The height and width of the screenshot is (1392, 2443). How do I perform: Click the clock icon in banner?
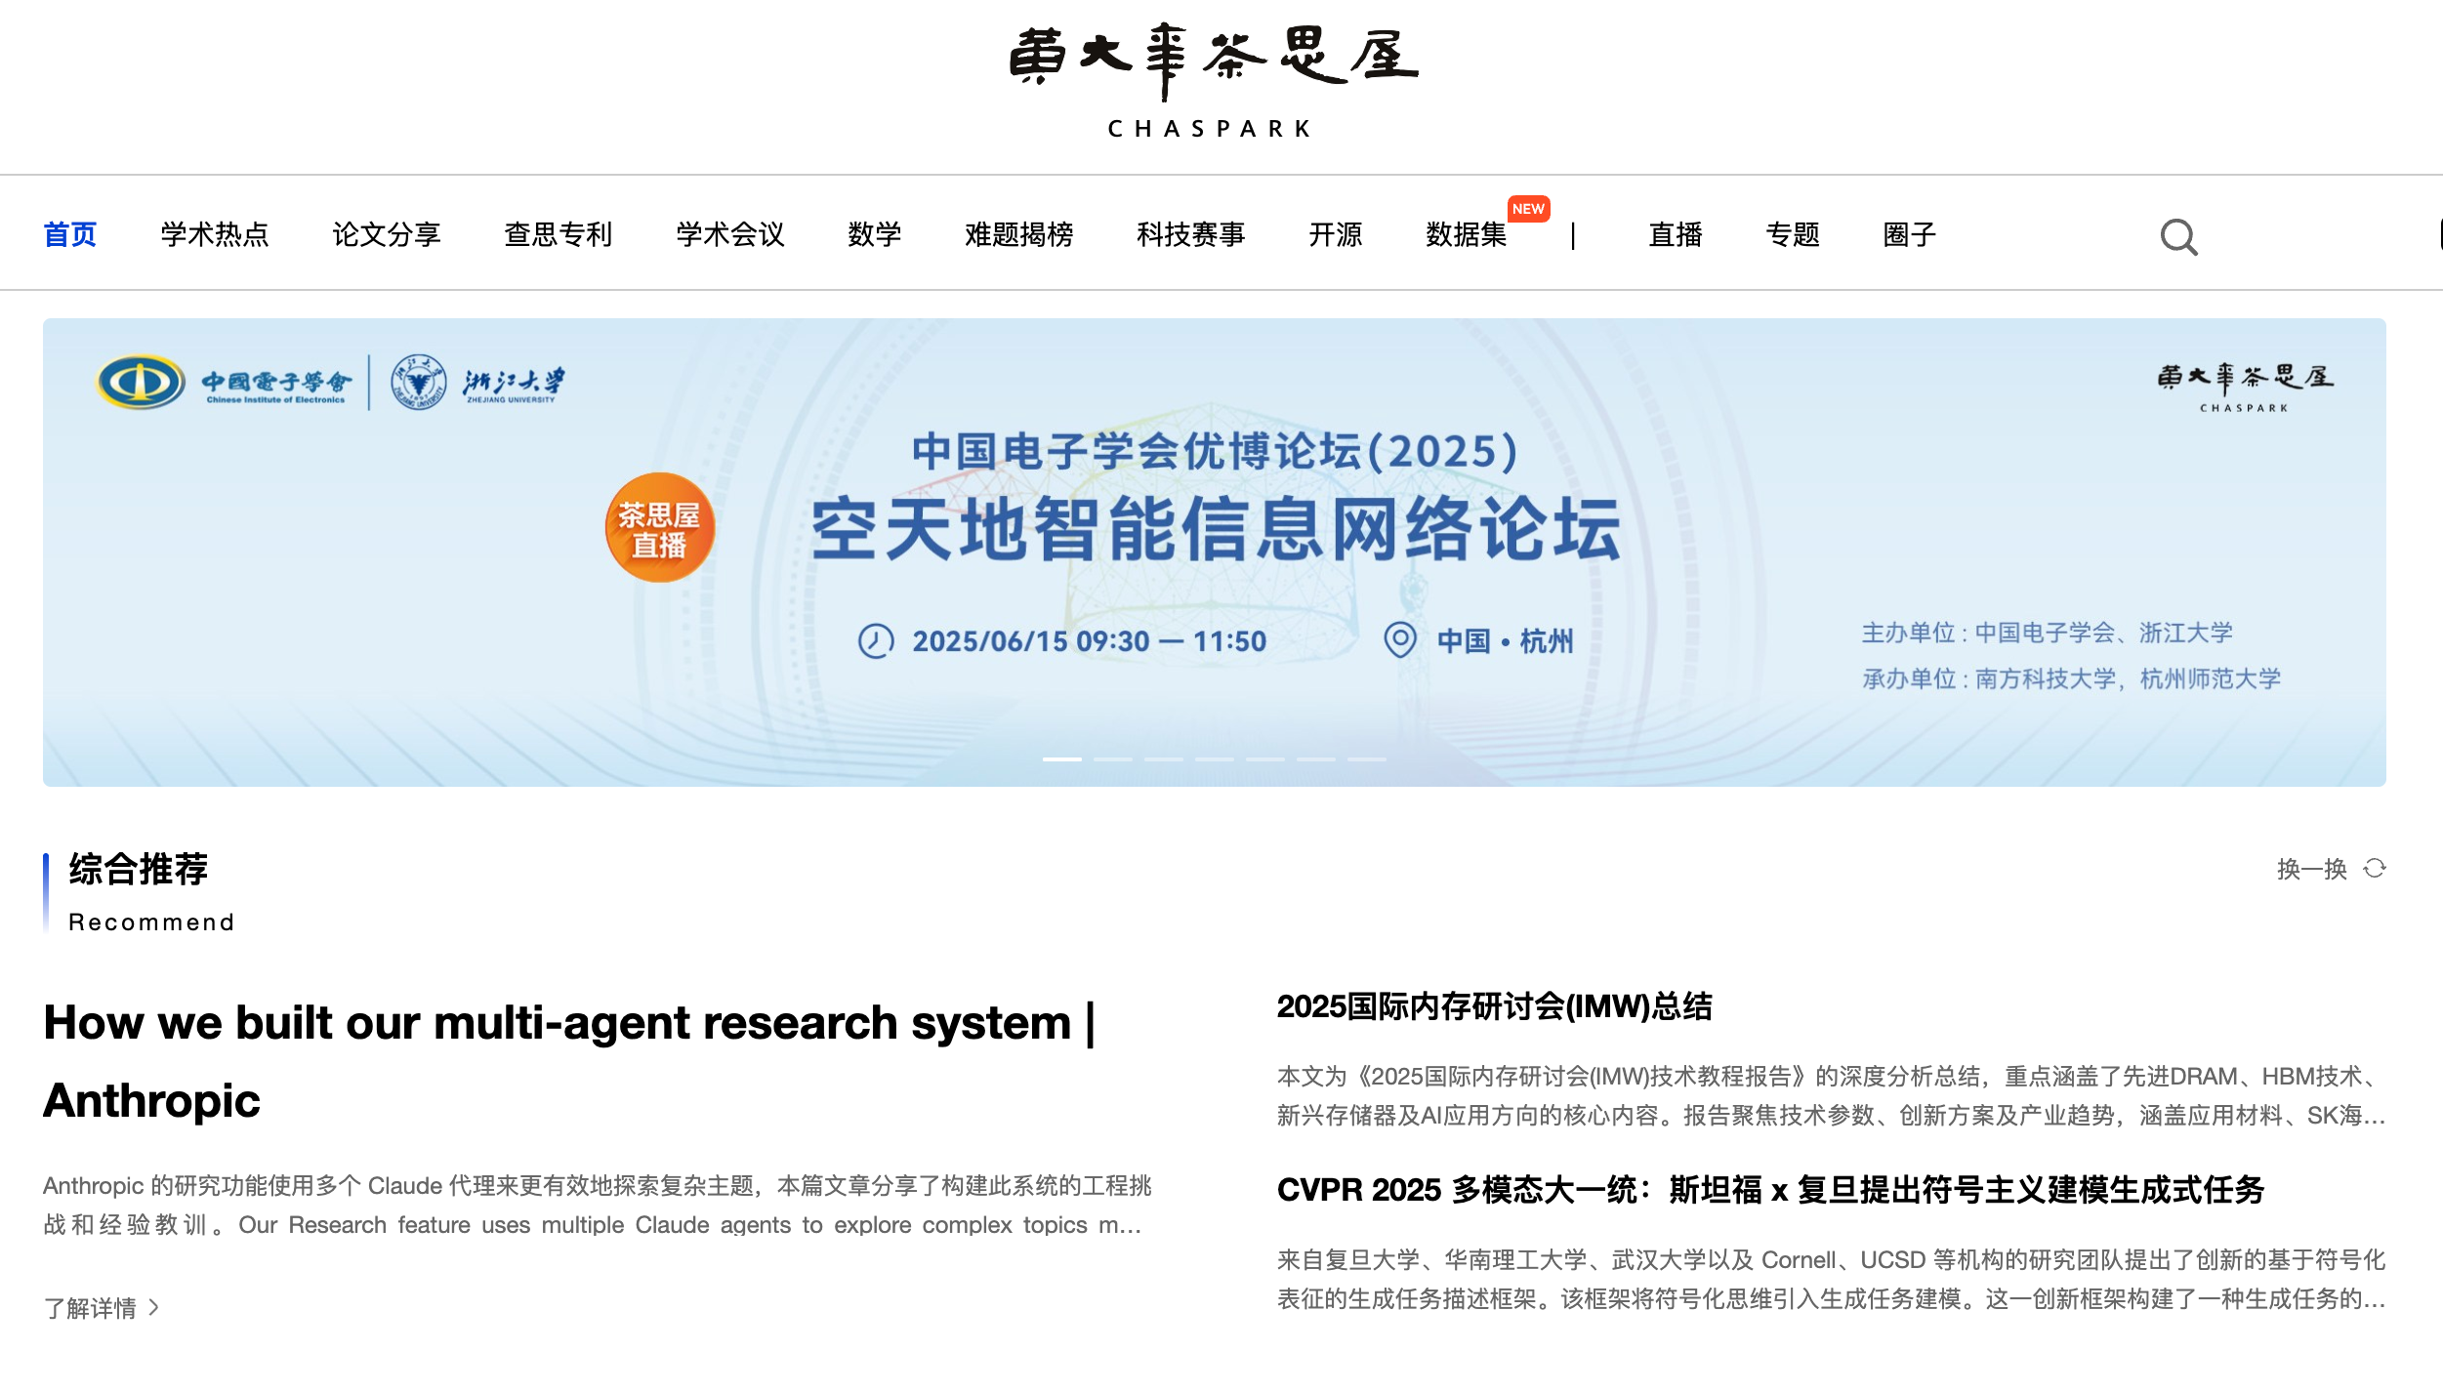coord(876,641)
